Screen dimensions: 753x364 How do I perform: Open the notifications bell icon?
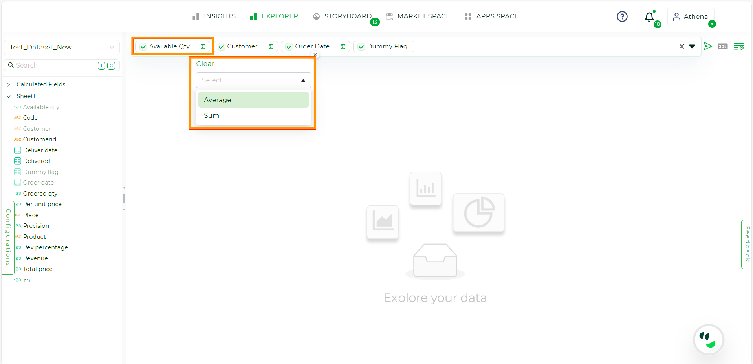[x=649, y=17]
